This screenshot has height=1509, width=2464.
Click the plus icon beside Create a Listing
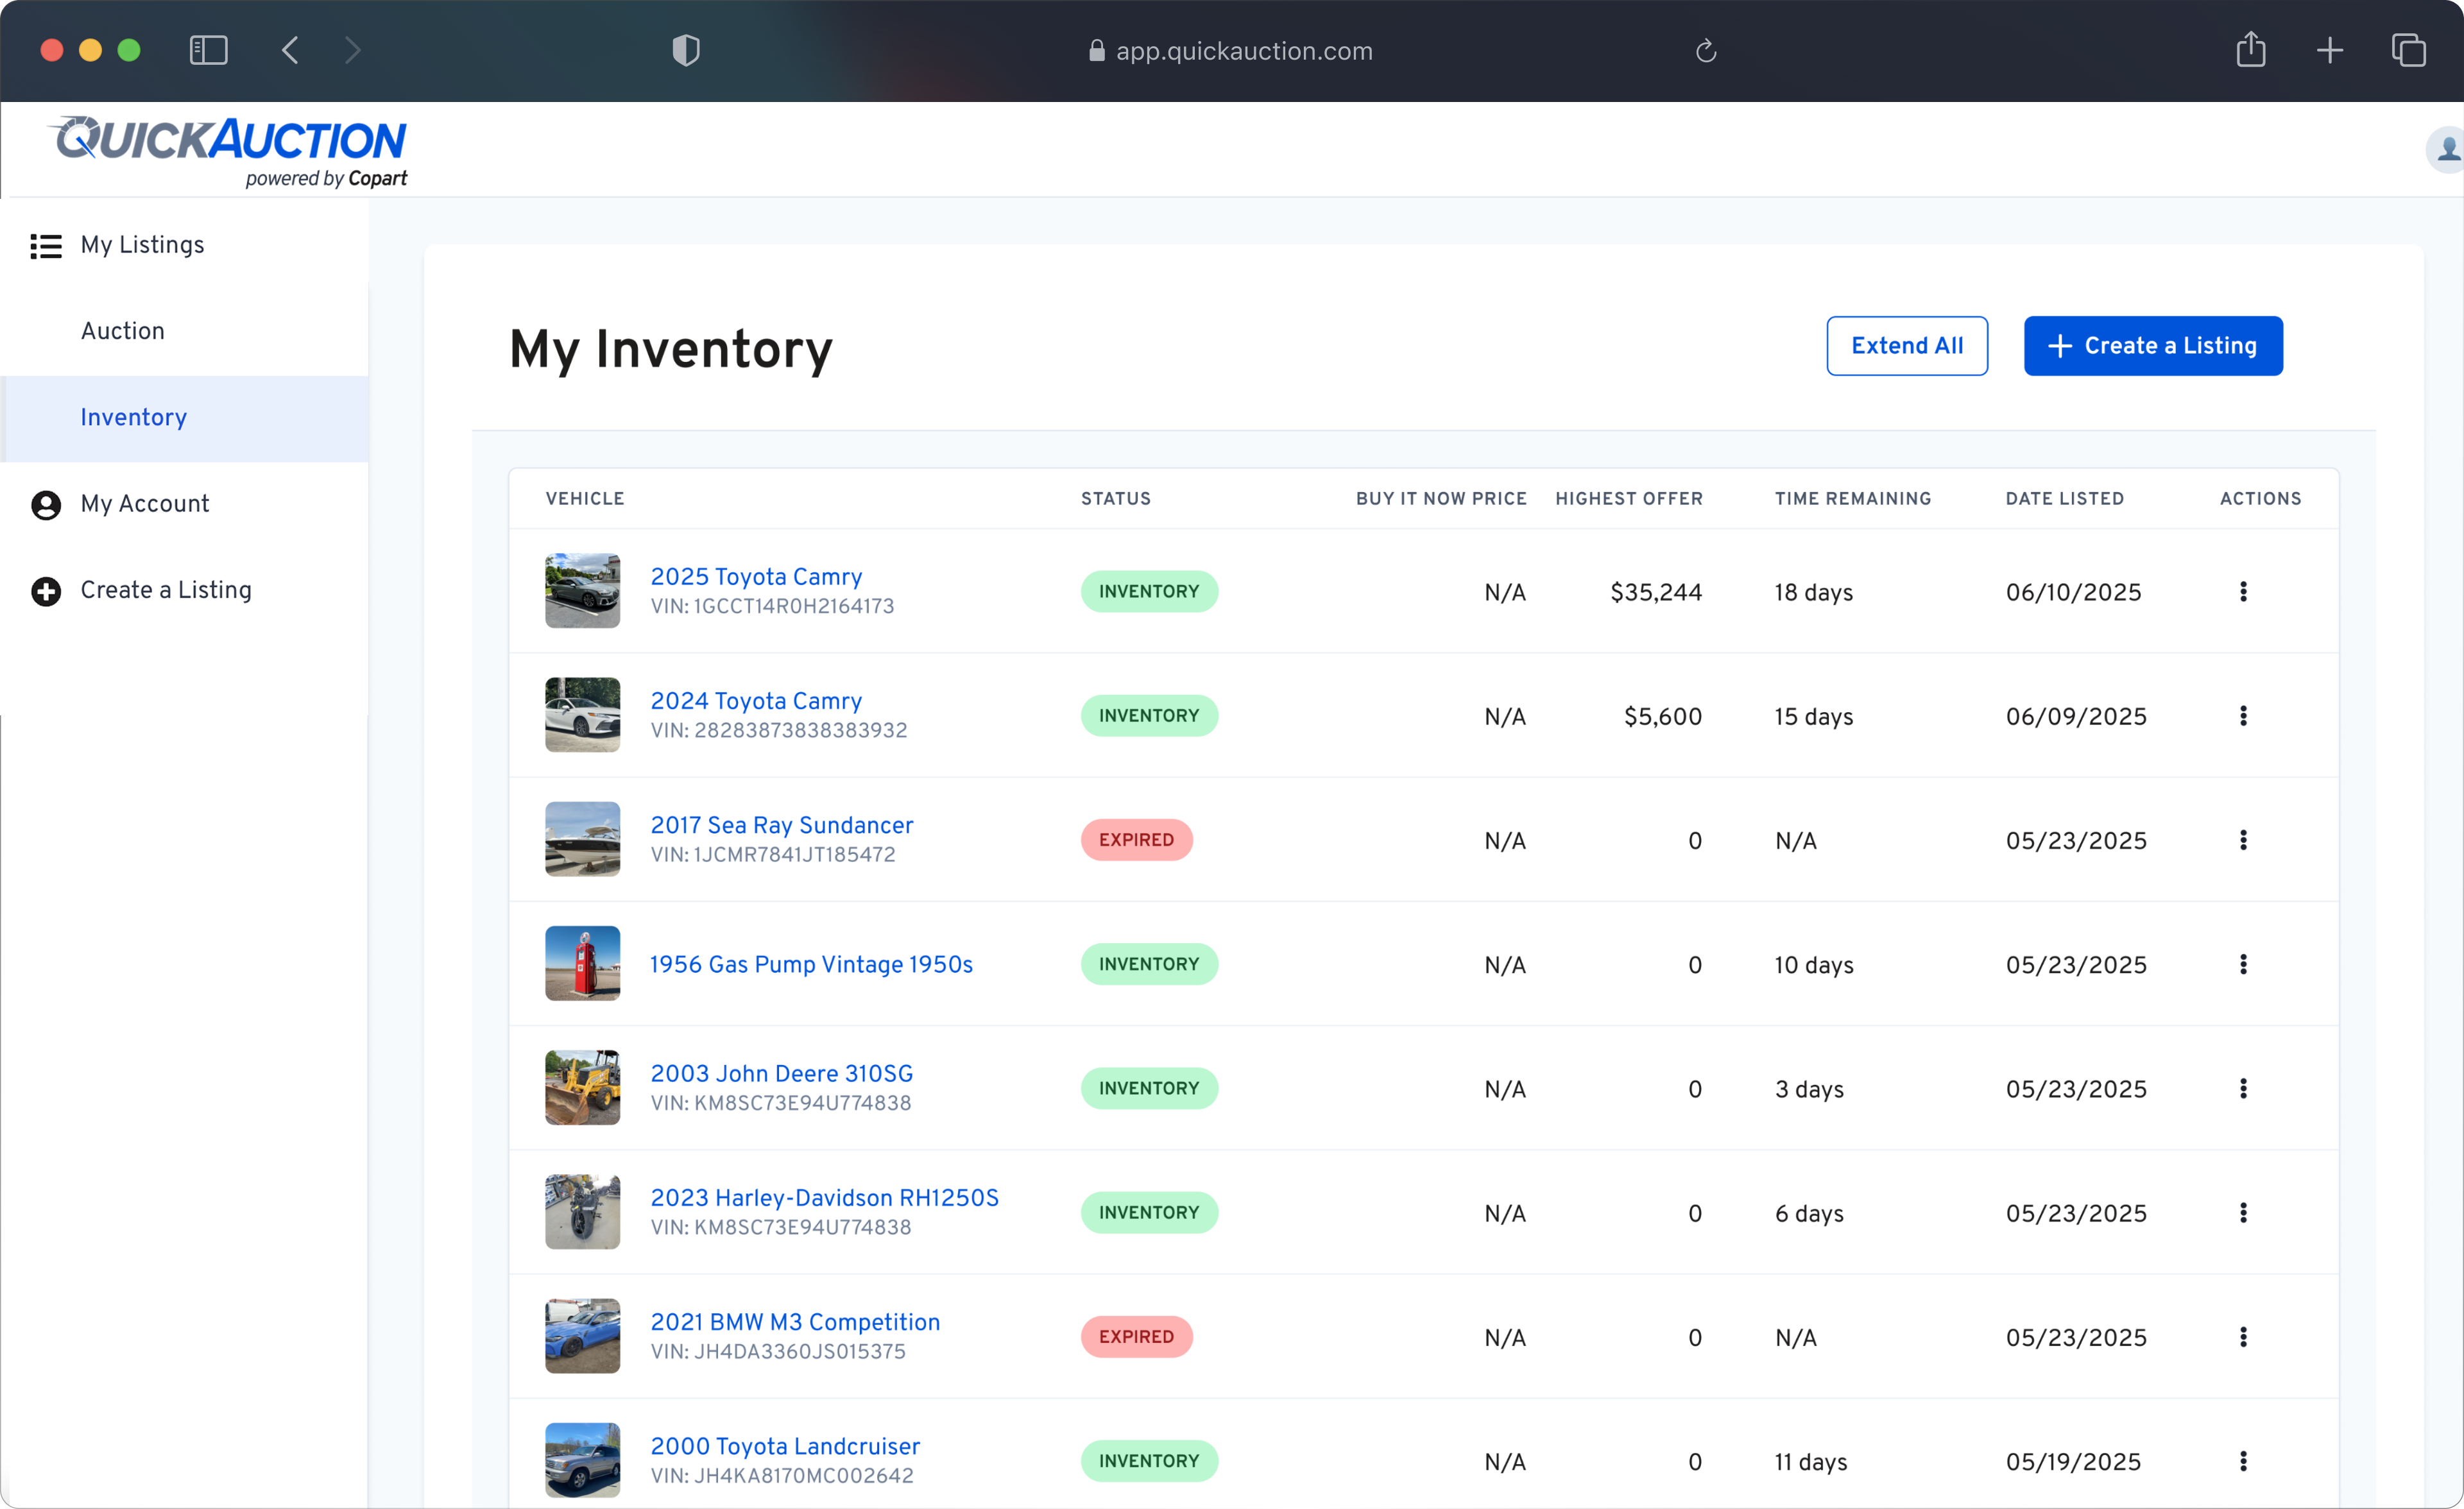pyautogui.click(x=45, y=590)
